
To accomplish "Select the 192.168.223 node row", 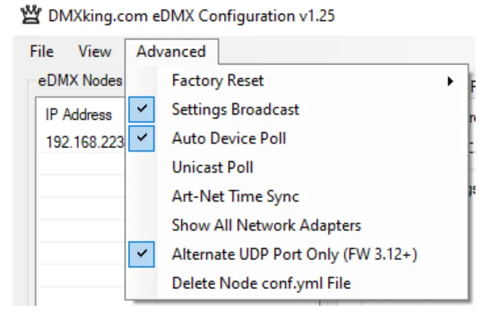I will (84, 143).
